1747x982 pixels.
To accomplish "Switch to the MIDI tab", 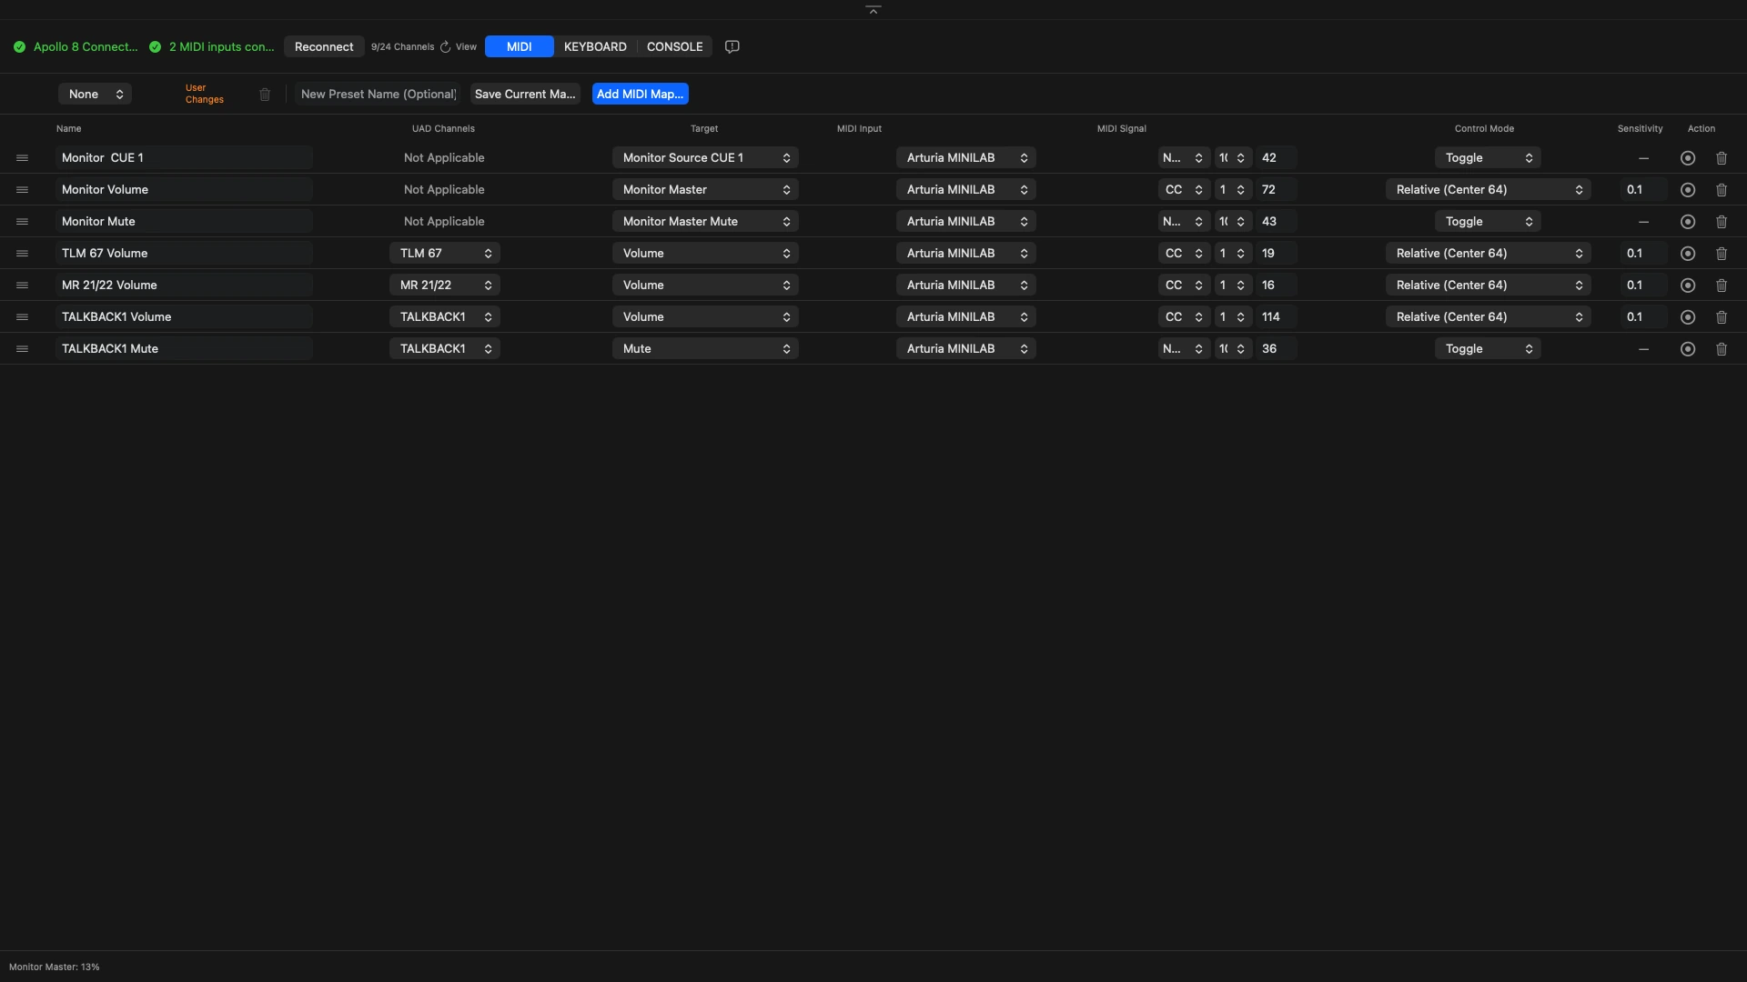I will coord(519,46).
